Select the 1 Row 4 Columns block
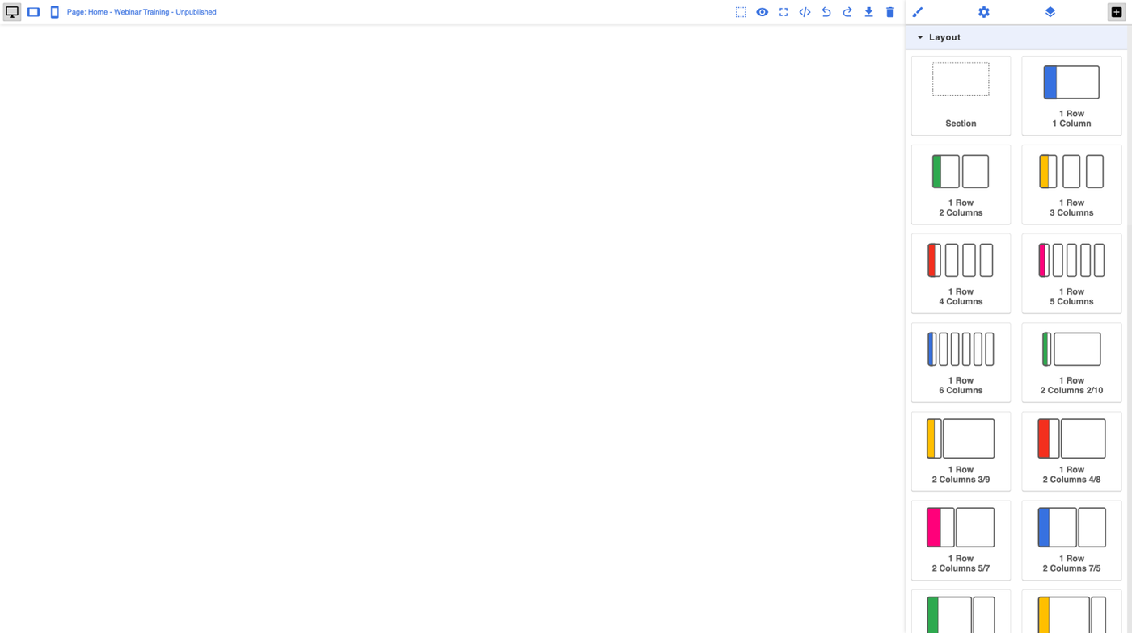The width and height of the screenshot is (1132, 633). pyautogui.click(x=961, y=273)
